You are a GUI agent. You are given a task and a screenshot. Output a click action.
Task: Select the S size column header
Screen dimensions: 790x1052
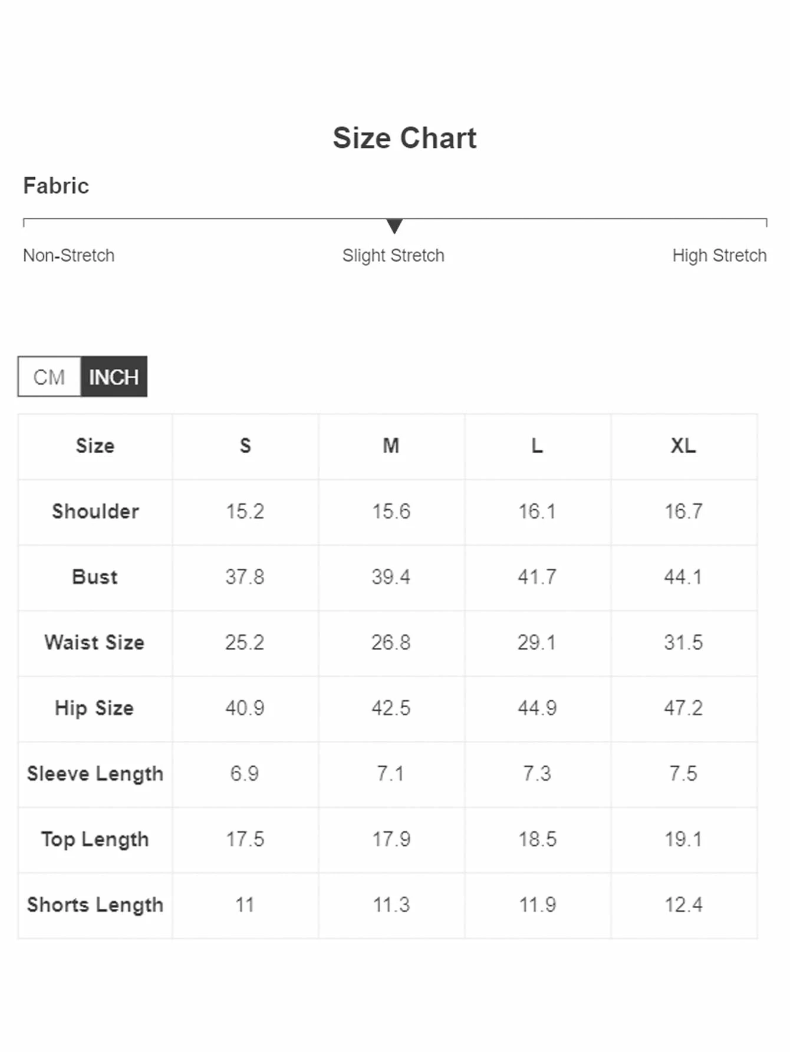pos(245,446)
